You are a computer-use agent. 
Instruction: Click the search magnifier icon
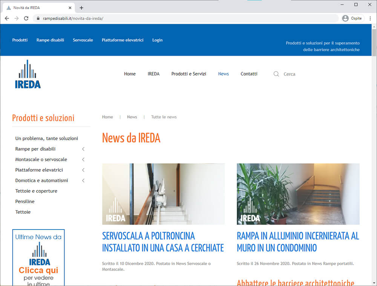tap(276, 74)
